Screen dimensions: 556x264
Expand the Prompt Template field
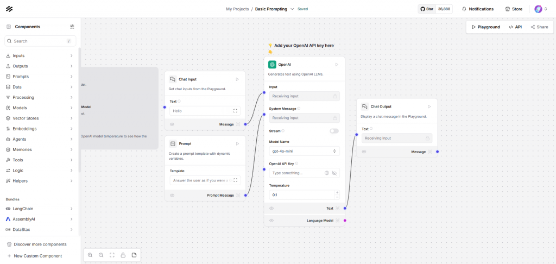pyautogui.click(x=235, y=180)
